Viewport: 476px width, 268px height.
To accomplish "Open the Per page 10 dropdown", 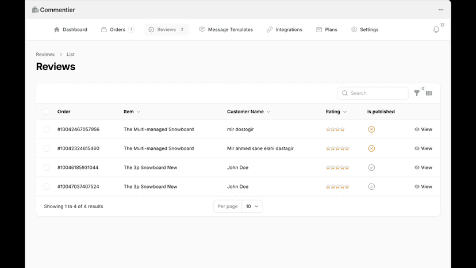I will coord(252,206).
